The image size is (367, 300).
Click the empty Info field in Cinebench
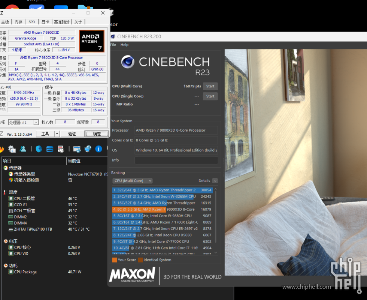tap(176, 160)
